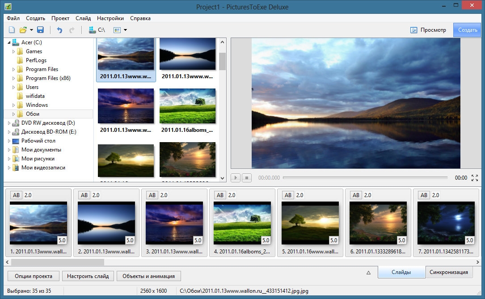Click the Опции проекта button

tap(33, 276)
